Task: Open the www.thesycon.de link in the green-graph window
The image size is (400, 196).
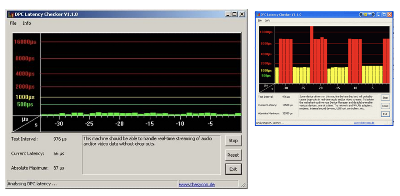Action: (197, 184)
